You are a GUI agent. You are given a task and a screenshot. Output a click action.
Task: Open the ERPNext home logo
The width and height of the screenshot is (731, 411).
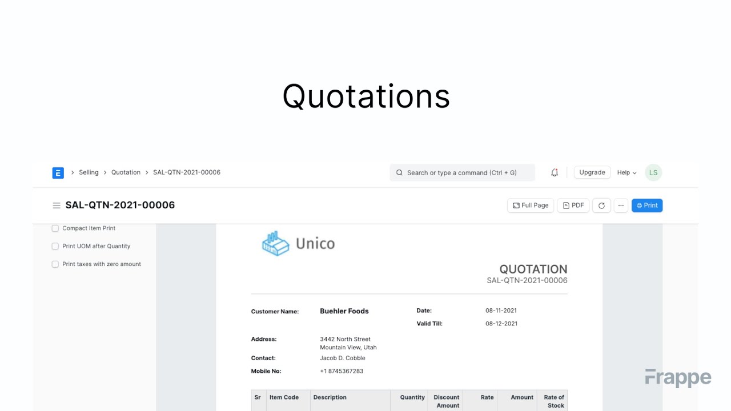tap(58, 172)
